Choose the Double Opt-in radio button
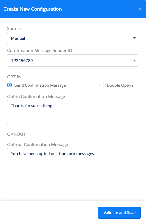Viewport: 146px width, 222px height. pyautogui.click(x=102, y=85)
